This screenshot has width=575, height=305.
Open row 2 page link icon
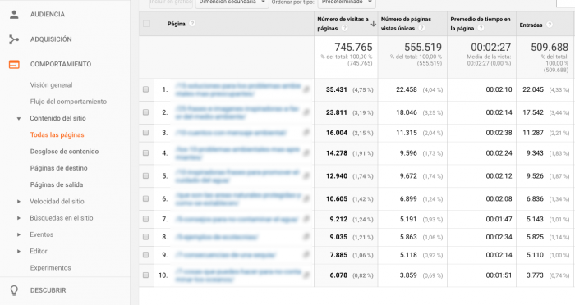click(x=306, y=112)
